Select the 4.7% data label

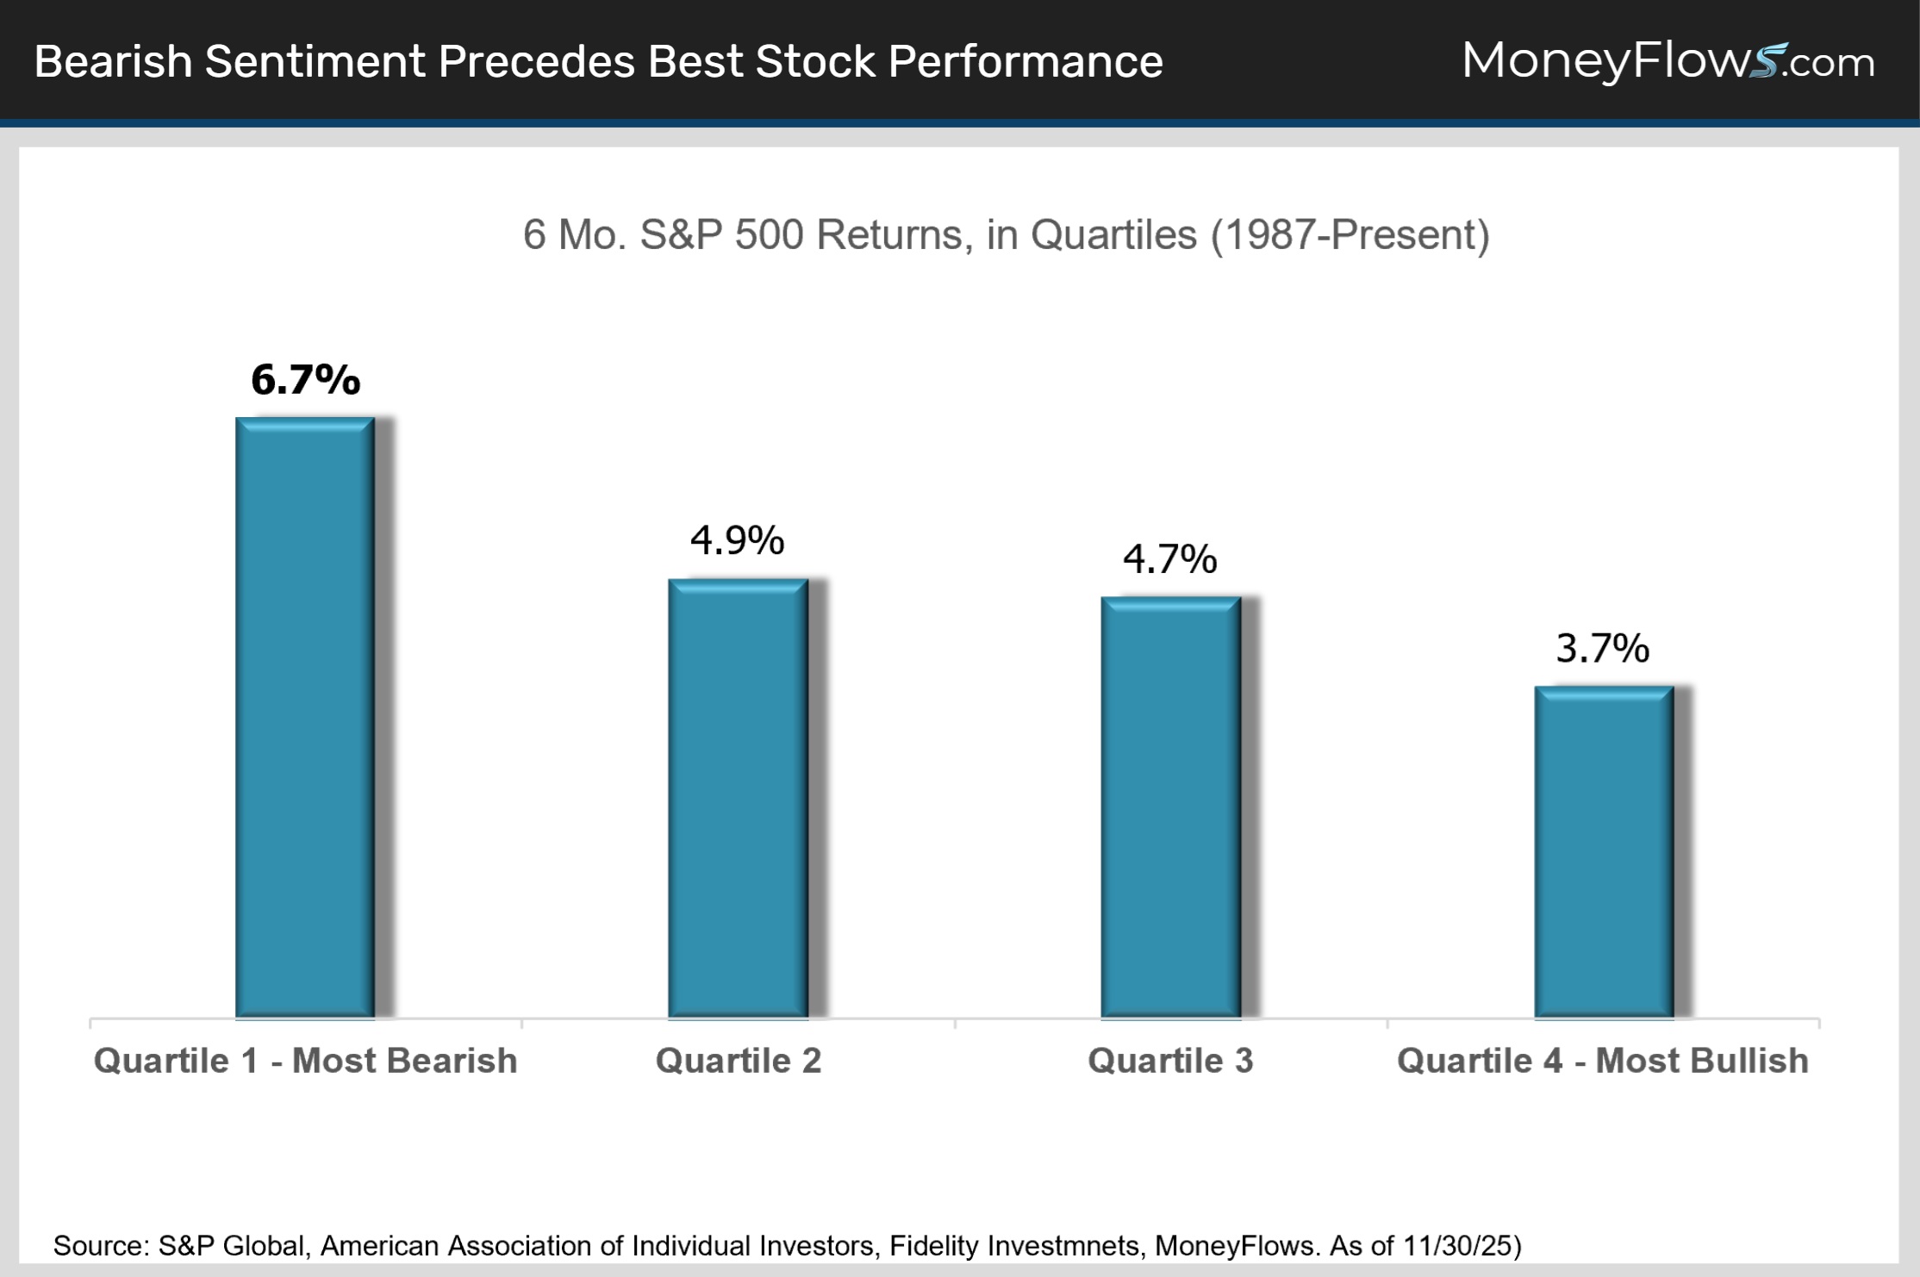click(1169, 559)
